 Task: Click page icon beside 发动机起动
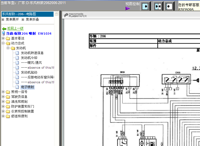[17, 72]
